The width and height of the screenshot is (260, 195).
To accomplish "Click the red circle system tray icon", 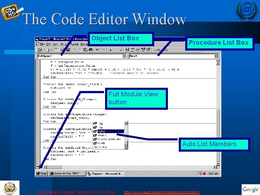I will tap(204, 173).
